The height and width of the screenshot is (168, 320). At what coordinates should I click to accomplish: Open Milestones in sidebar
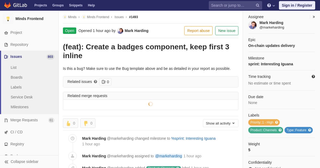(19, 107)
